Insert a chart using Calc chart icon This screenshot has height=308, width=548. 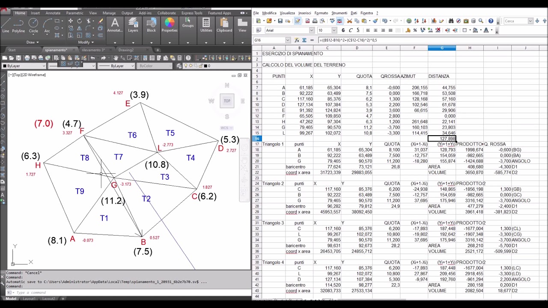point(434,21)
